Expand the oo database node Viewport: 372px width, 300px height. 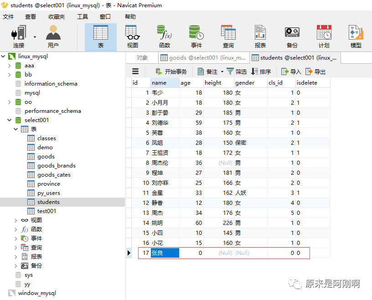coord(10,102)
